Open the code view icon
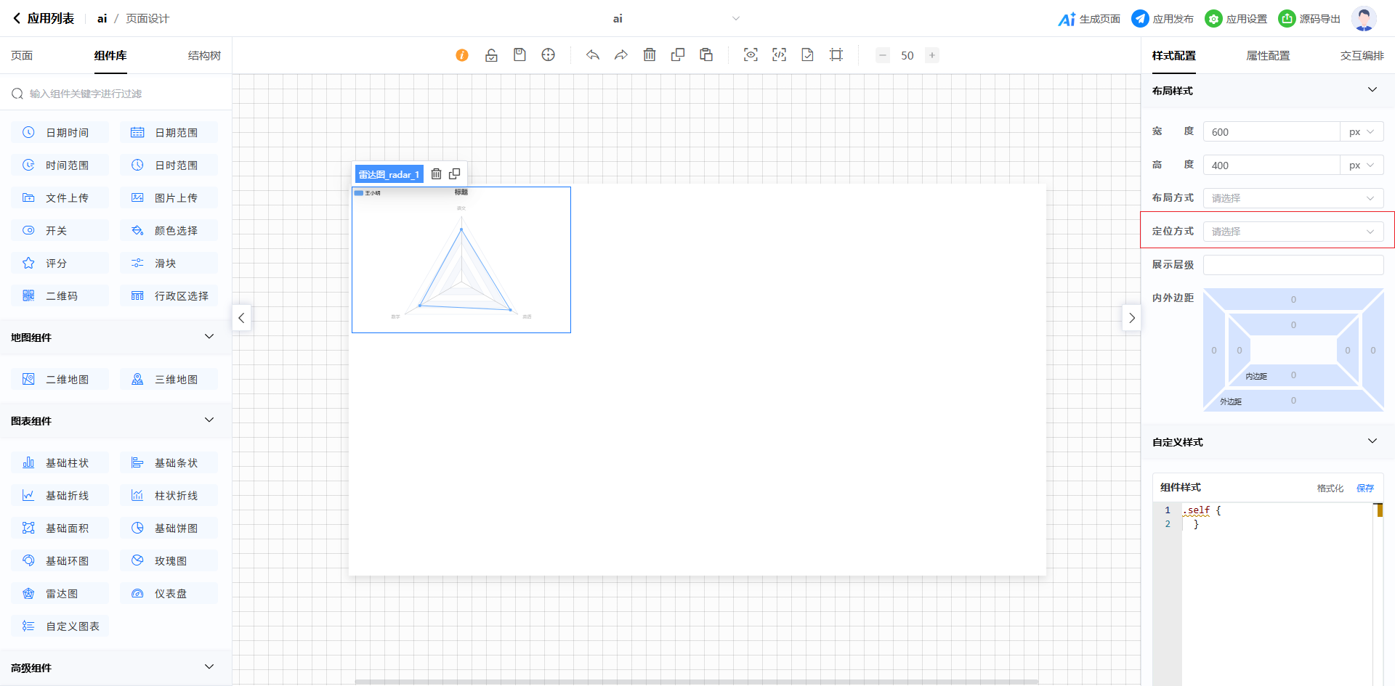This screenshot has height=686, width=1395. click(x=779, y=55)
